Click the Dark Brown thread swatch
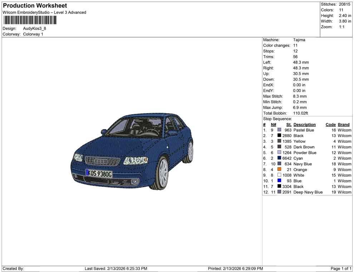Viewport: 354px width, 272px height. 279,147
